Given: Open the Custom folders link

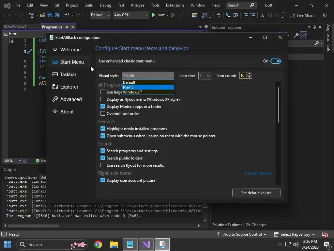Looking at the screenshot, I should point(259,173).
